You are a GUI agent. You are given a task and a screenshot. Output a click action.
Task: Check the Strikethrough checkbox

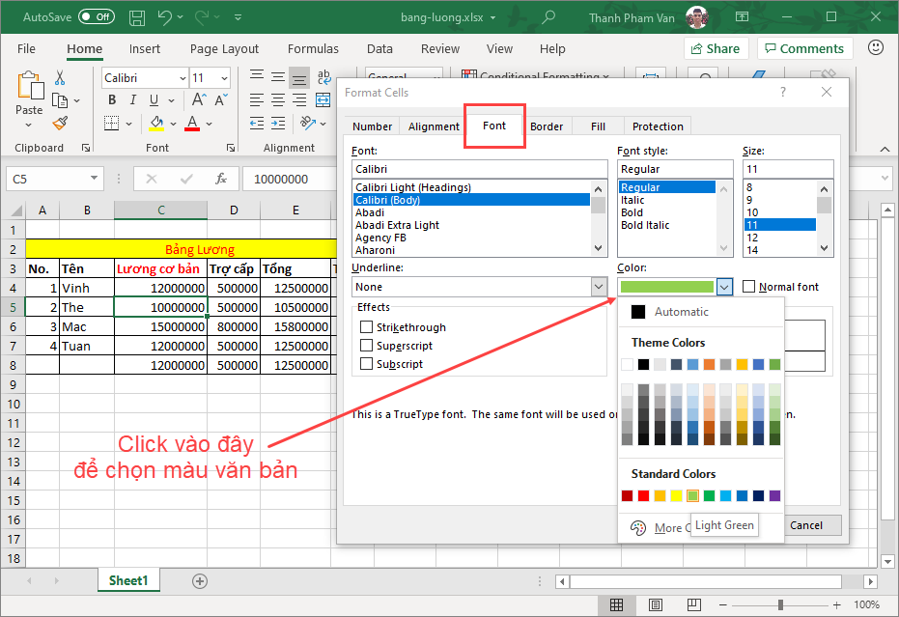[366, 327]
